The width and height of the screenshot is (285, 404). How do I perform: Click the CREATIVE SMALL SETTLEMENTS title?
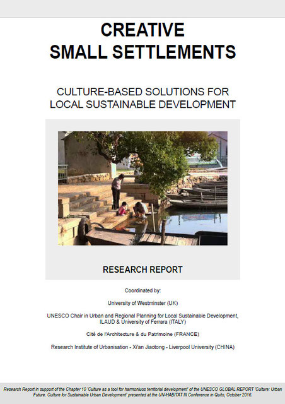pyautogui.click(x=142, y=40)
